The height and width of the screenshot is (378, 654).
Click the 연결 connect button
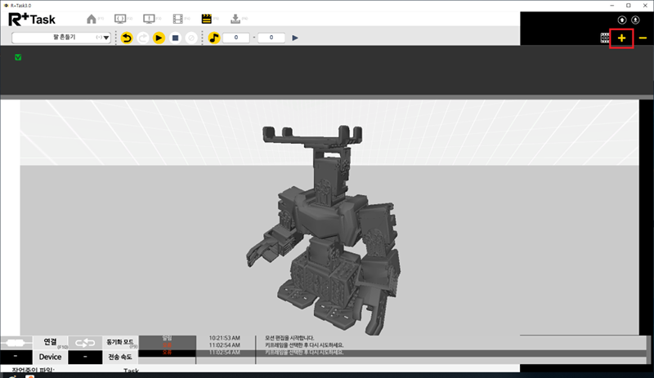coord(50,342)
